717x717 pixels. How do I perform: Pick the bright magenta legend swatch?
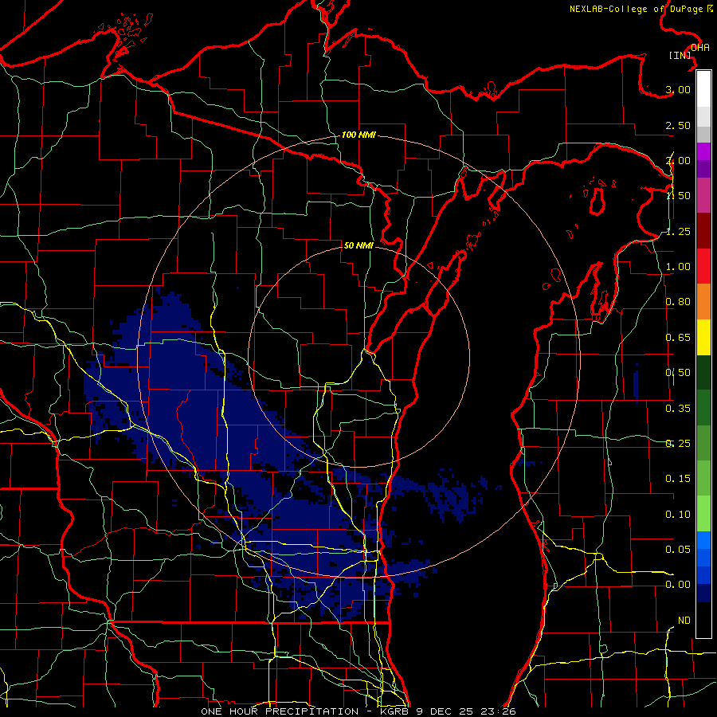pos(703,151)
